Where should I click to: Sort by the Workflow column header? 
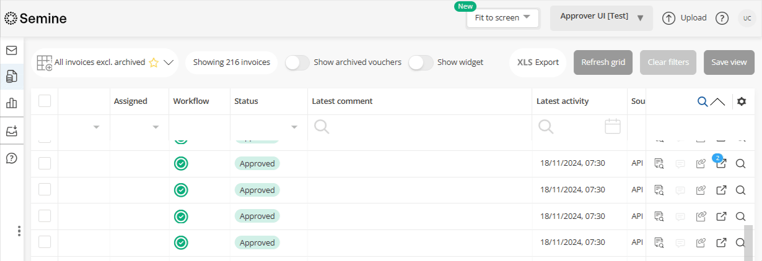191,101
